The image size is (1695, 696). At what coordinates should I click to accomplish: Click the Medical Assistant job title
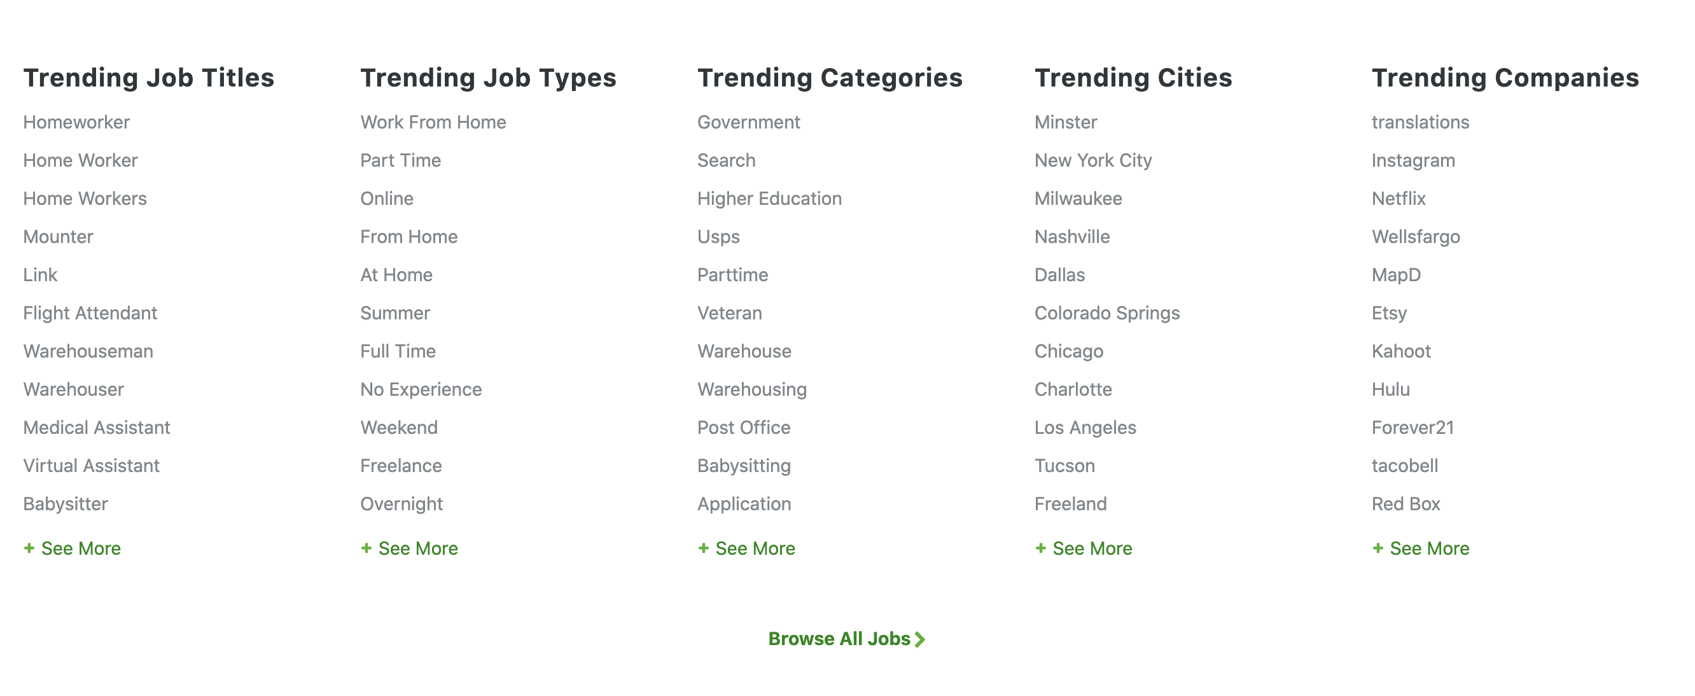point(97,427)
